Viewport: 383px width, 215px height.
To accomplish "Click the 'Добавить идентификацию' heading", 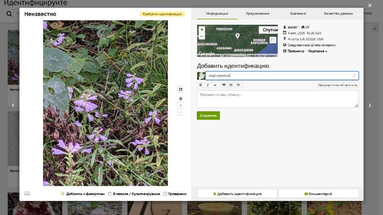I will point(233,66).
